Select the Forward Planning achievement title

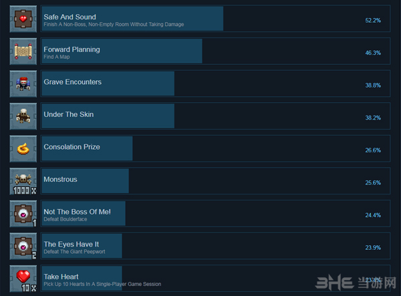click(x=72, y=49)
